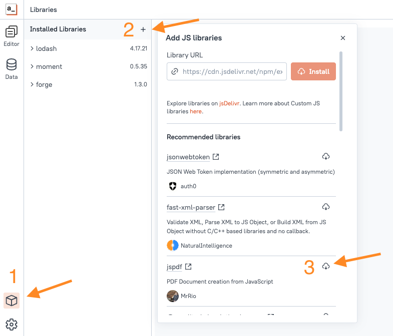
Task: Focus the Library URL input field
Action: pyautogui.click(x=227, y=71)
